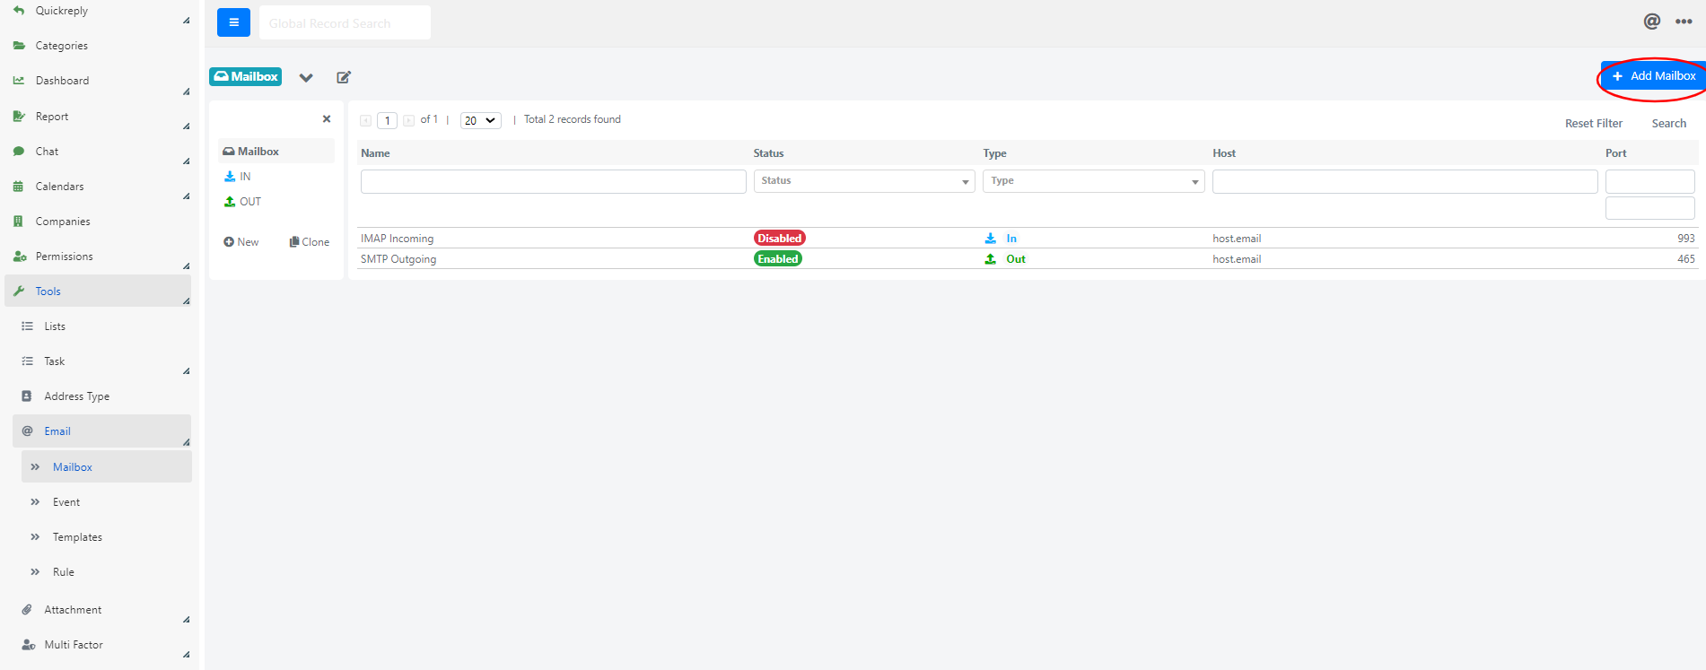This screenshot has width=1706, height=670.
Task: Click the Global Record Search field
Action: pos(345,22)
